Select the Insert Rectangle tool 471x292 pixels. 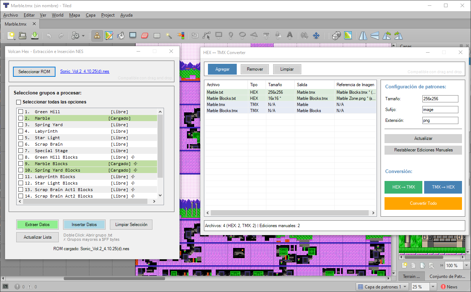coord(218,35)
